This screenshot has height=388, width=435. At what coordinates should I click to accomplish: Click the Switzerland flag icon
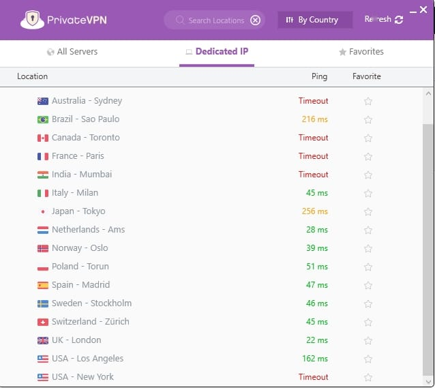click(43, 322)
